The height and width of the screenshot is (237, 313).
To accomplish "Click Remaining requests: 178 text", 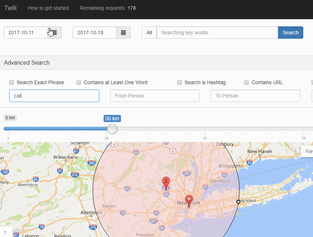I will click(x=108, y=8).
